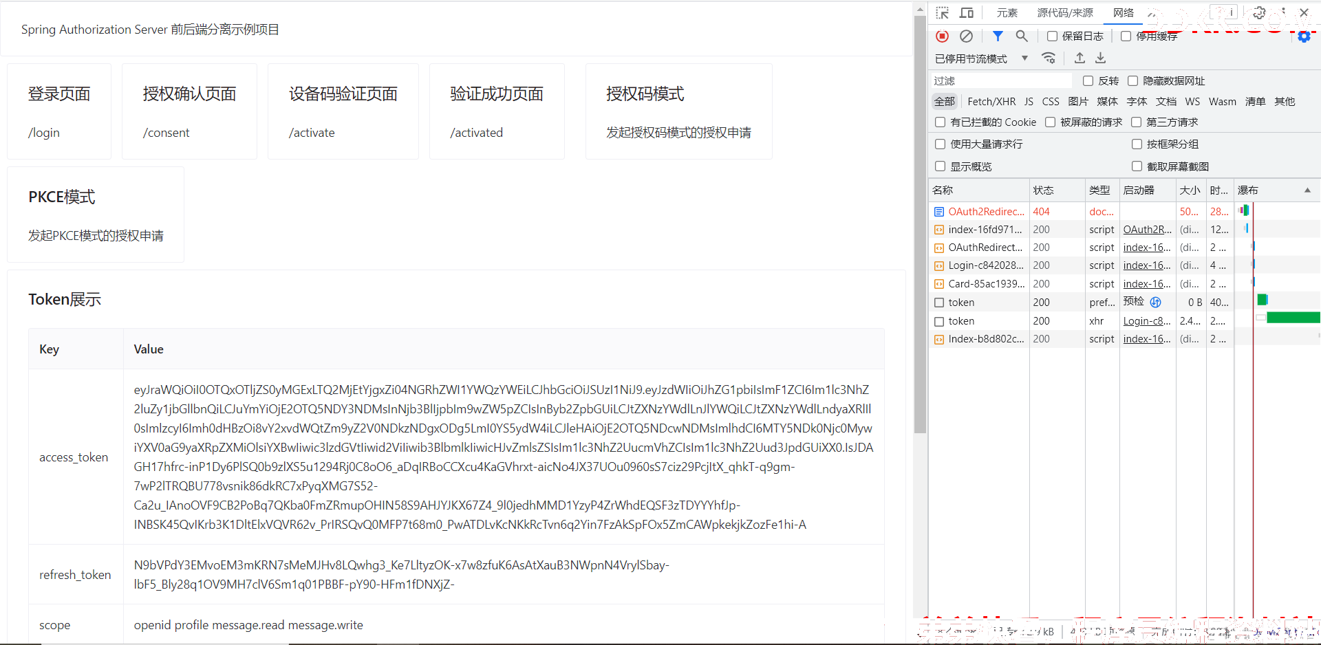1321x645 pixels.
Task: Click the green waterfall bar of xhr token
Action: (1293, 318)
